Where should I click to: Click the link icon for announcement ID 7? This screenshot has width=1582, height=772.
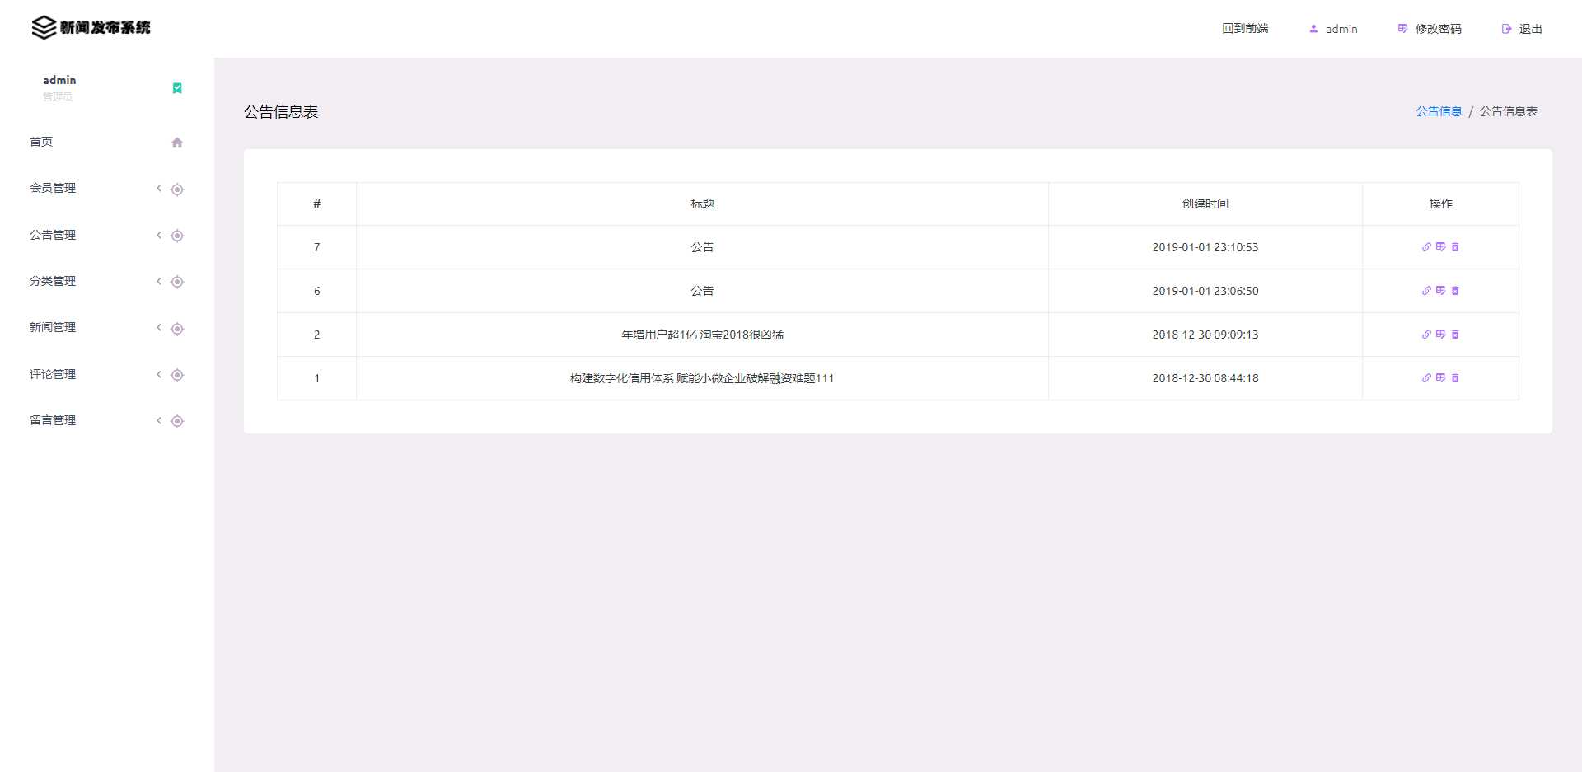pyautogui.click(x=1427, y=246)
